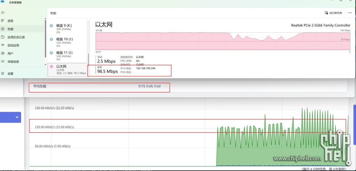Click 运行新任务 run new task button
Viewport: 356px width, 171px height.
point(333,13)
